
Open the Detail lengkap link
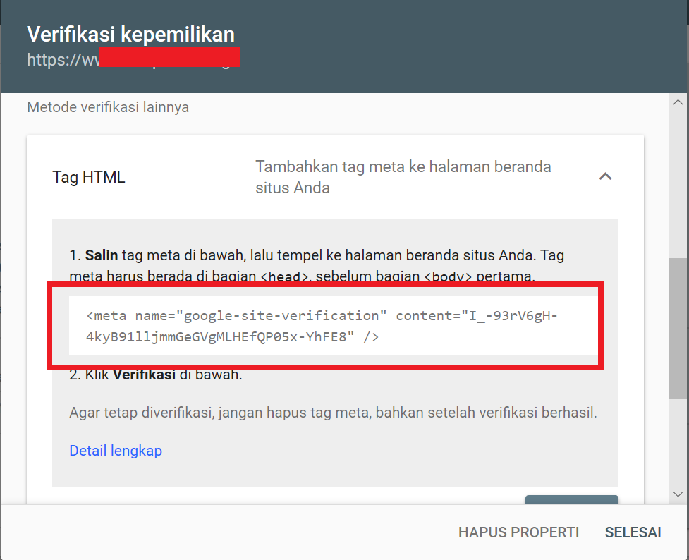(x=116, y=450)
